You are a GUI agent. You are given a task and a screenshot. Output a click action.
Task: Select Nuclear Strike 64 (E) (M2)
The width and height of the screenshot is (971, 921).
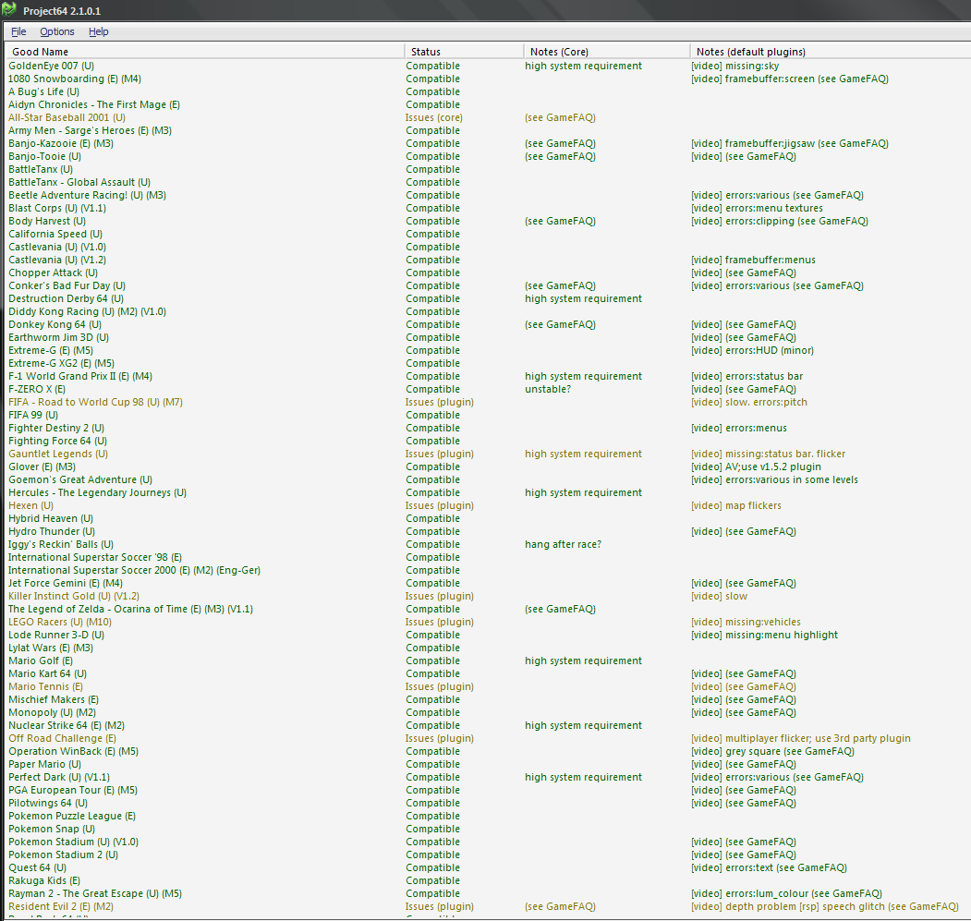pyautogui.click(x=67, y=725)
